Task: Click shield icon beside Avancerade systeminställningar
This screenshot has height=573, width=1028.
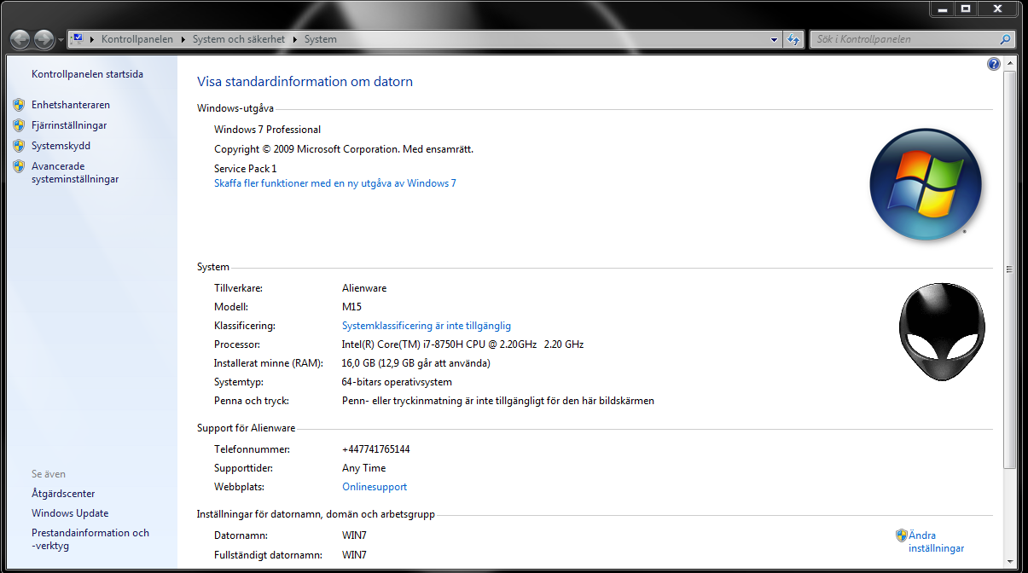Action: point(19,166)
